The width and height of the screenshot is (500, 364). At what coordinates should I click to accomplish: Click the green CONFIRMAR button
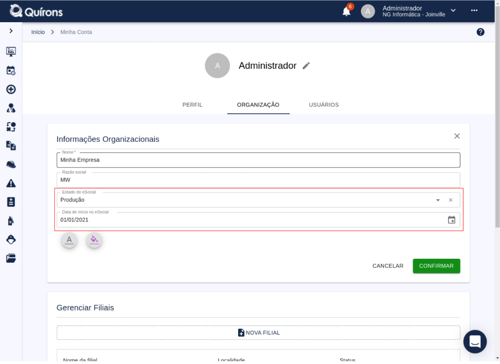pyautogui.click(x=436, y=266)
